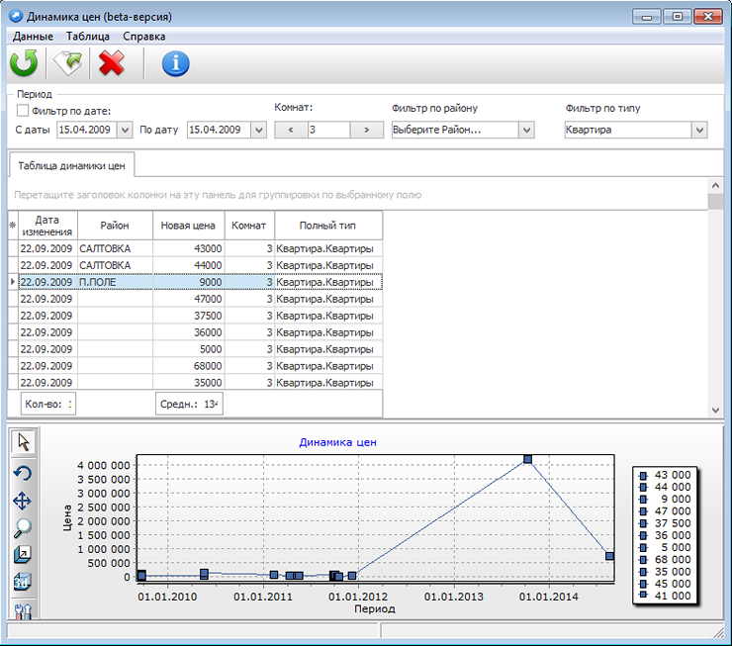The width and height of the screenshot is (732, 646).
Task: Toggle the chart 3D view icon
Action: point(22,583)
